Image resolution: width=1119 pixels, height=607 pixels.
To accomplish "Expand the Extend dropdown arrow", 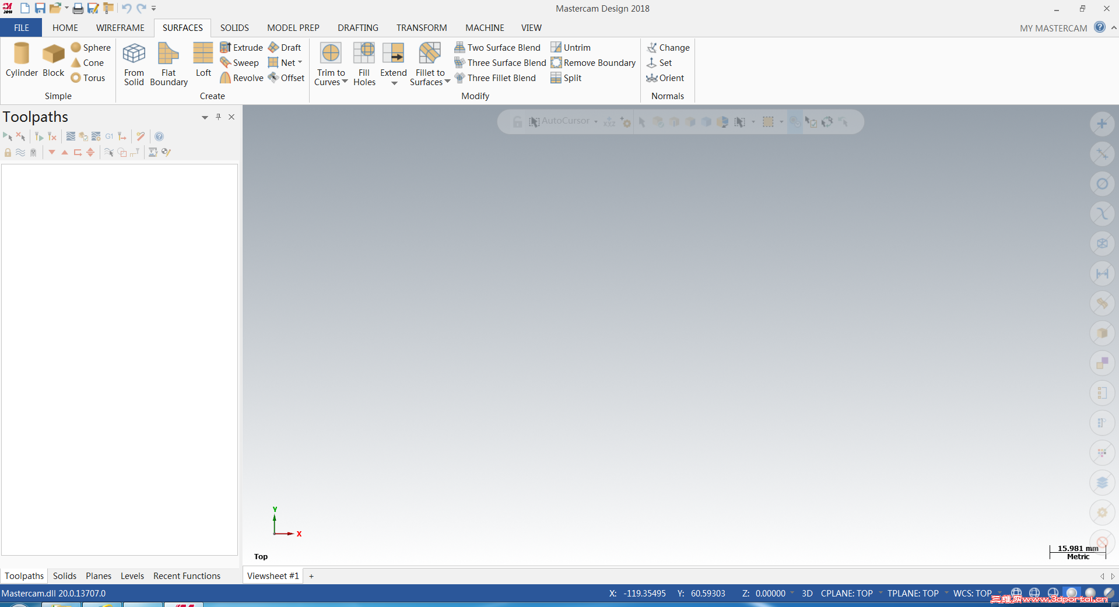I will coord(394,83).
